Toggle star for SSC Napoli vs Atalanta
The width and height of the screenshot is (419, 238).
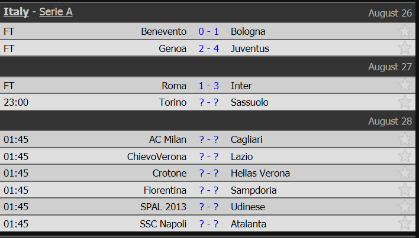click(405, 224)
